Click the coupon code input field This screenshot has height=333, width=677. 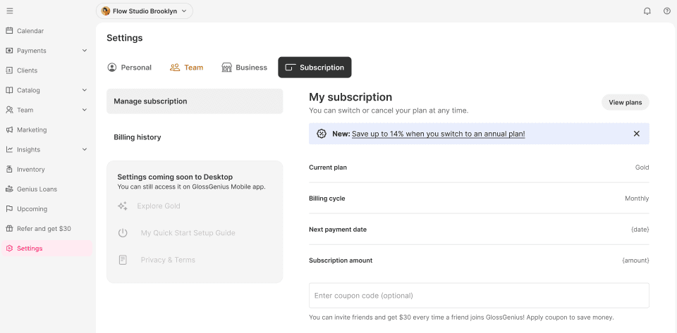point(479,296)
